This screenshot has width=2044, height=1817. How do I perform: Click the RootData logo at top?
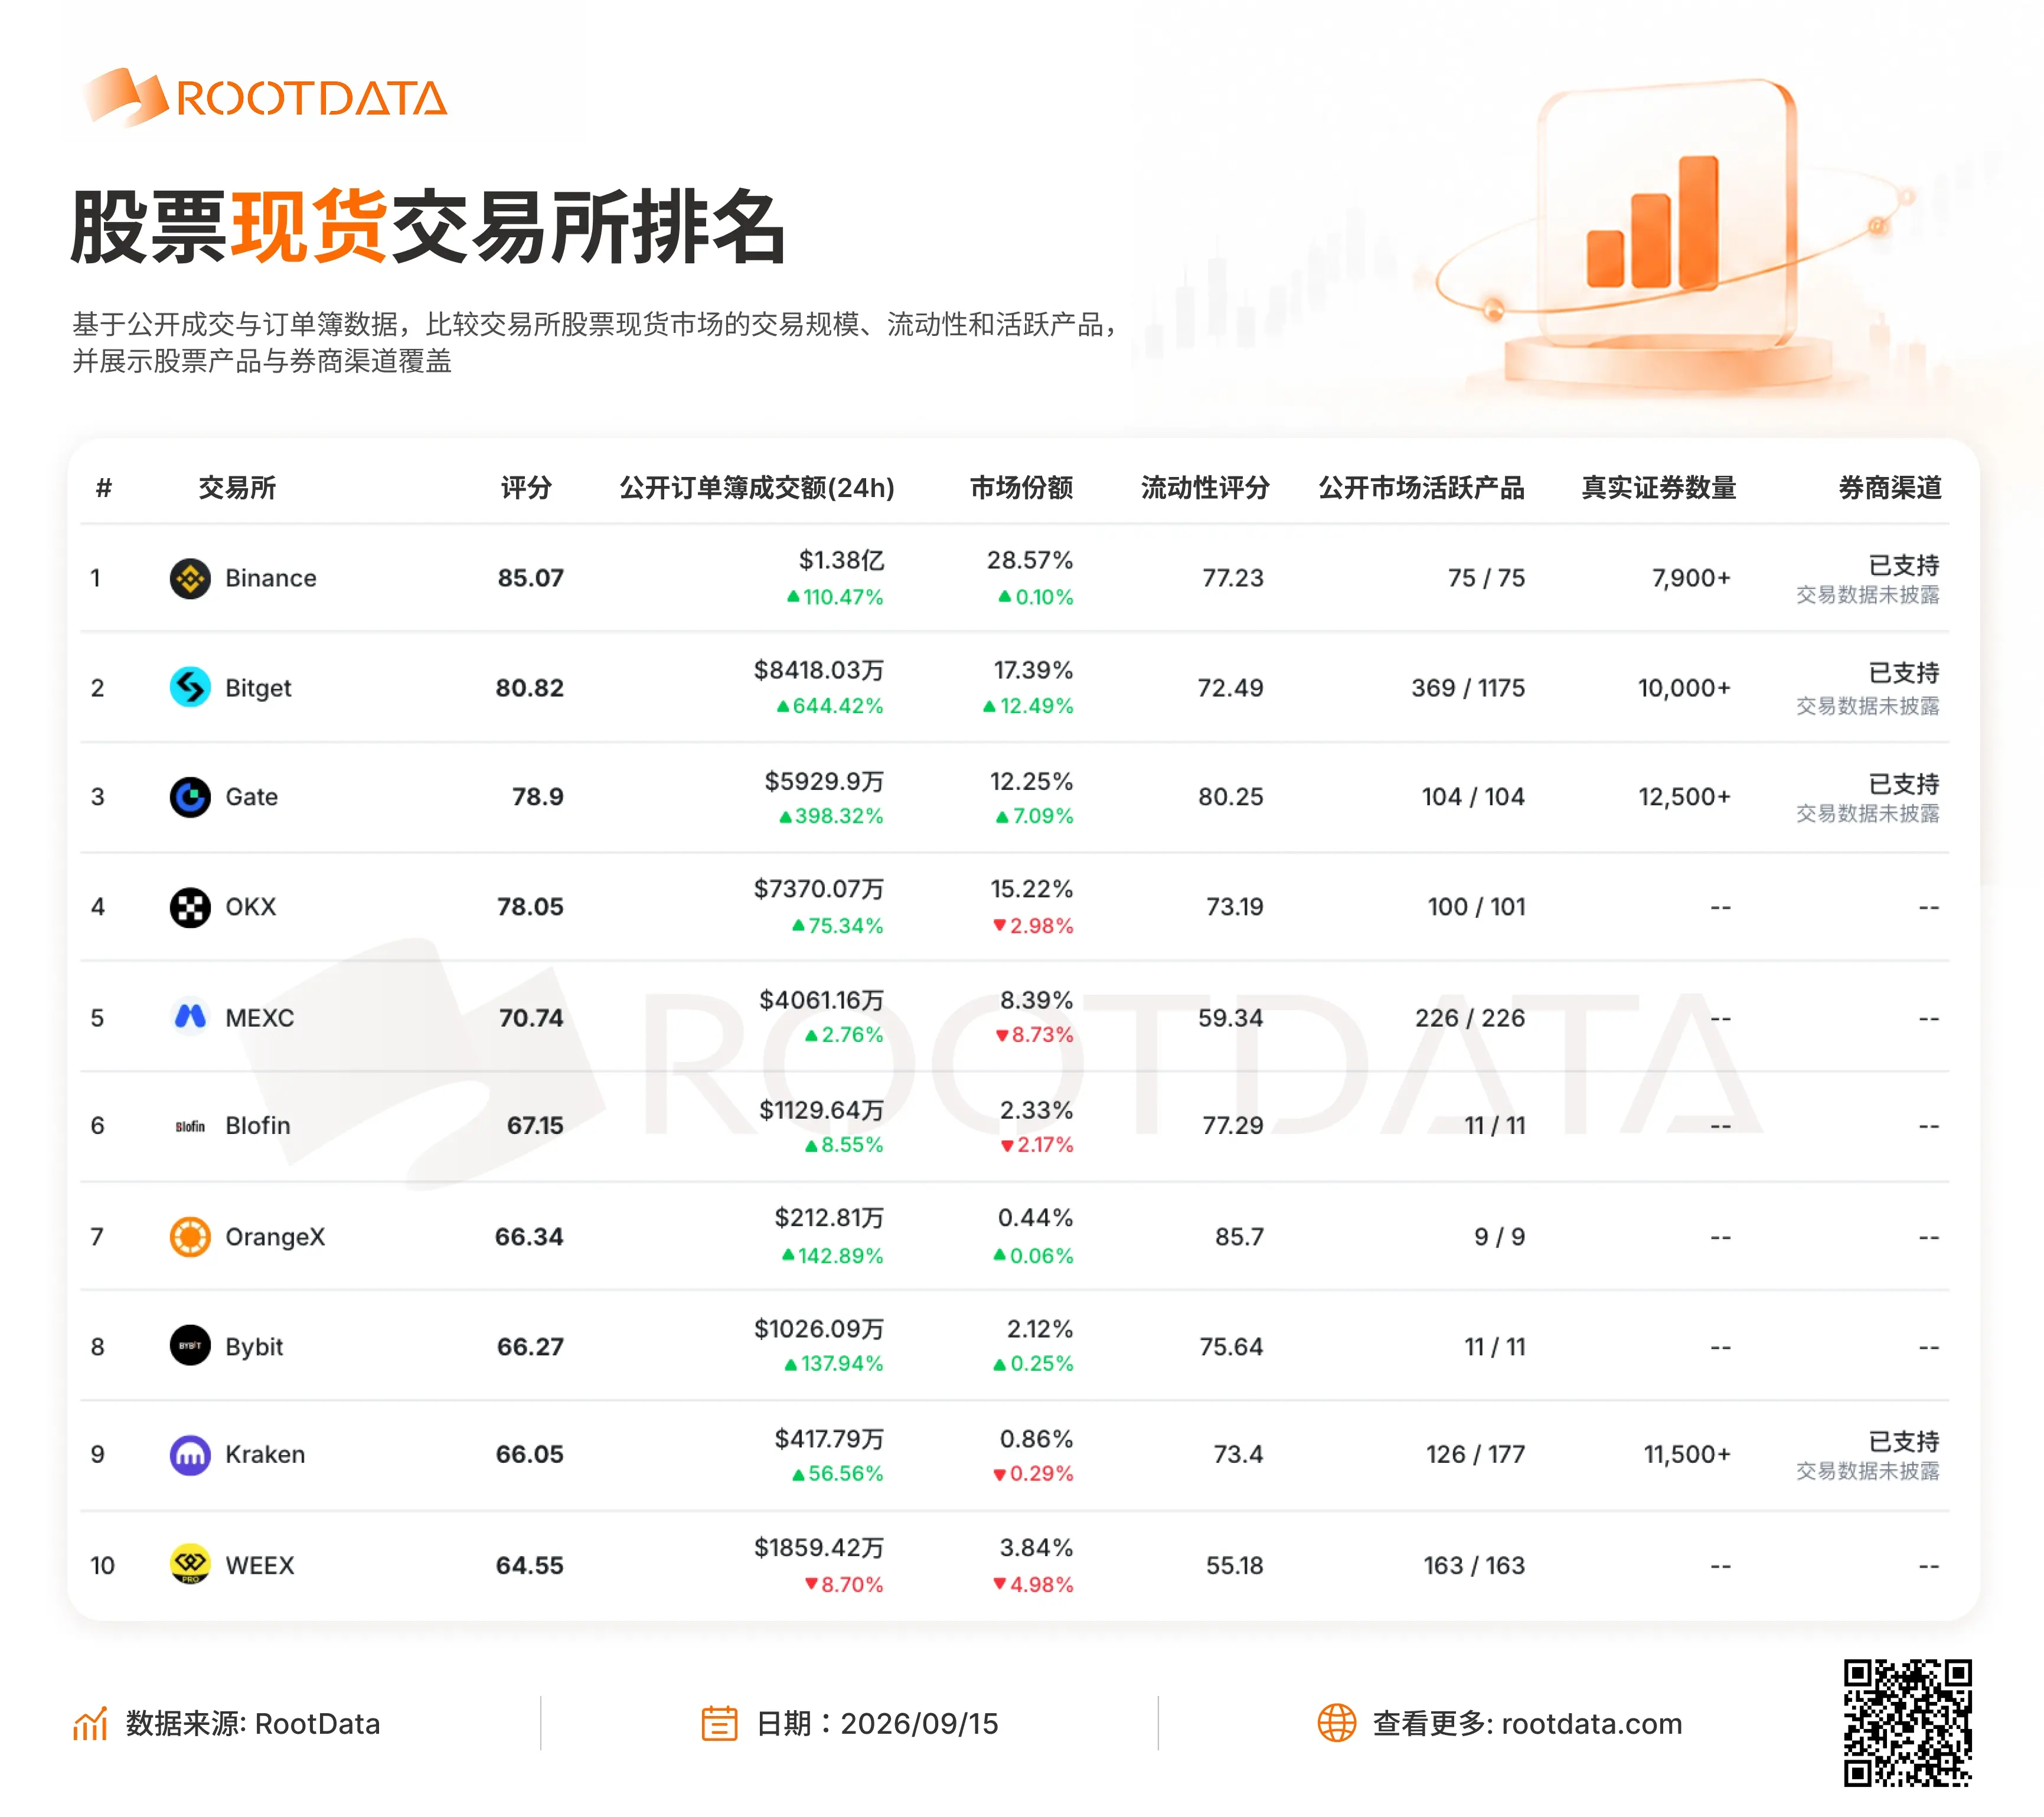point(265,97)
